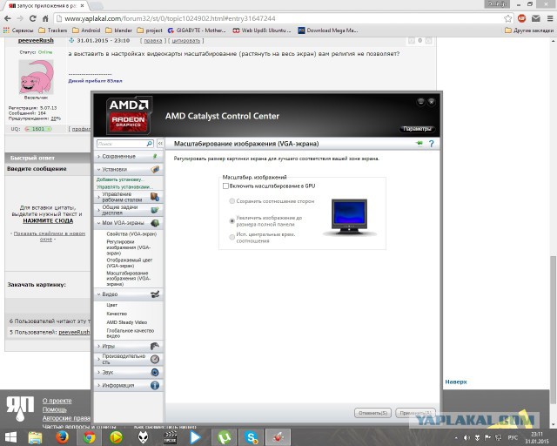
Task: Open uTorrent from the taskbar
Action: point(223,437)
